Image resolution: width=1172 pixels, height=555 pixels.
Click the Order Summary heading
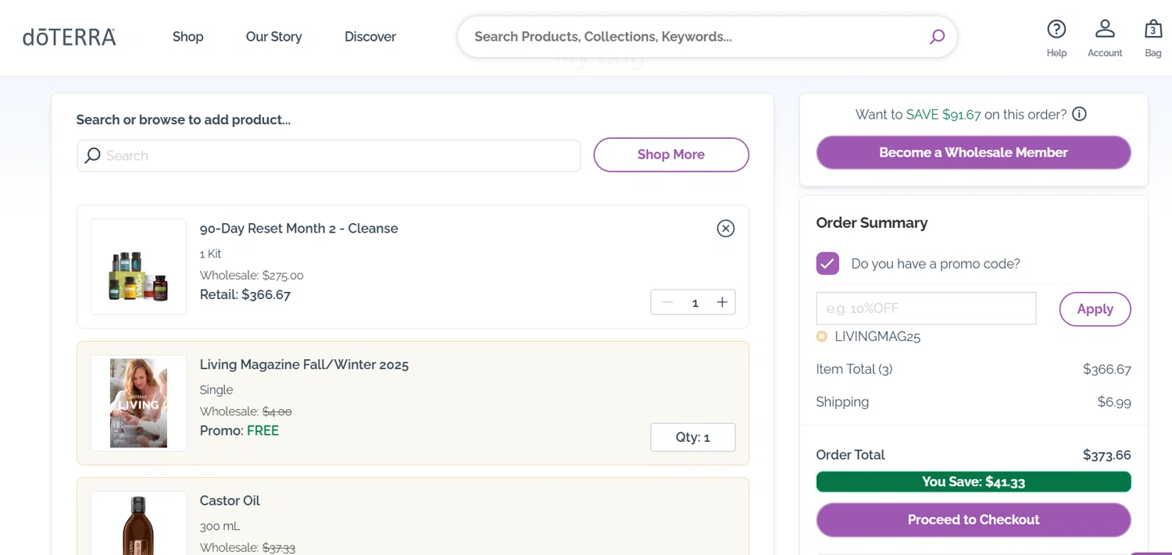pos(872,222)
